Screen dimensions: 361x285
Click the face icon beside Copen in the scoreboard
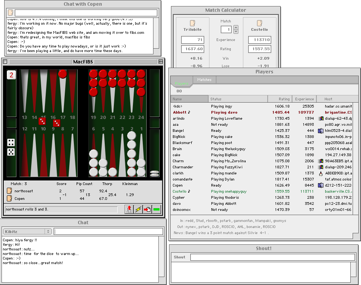(x=10, y=198)
